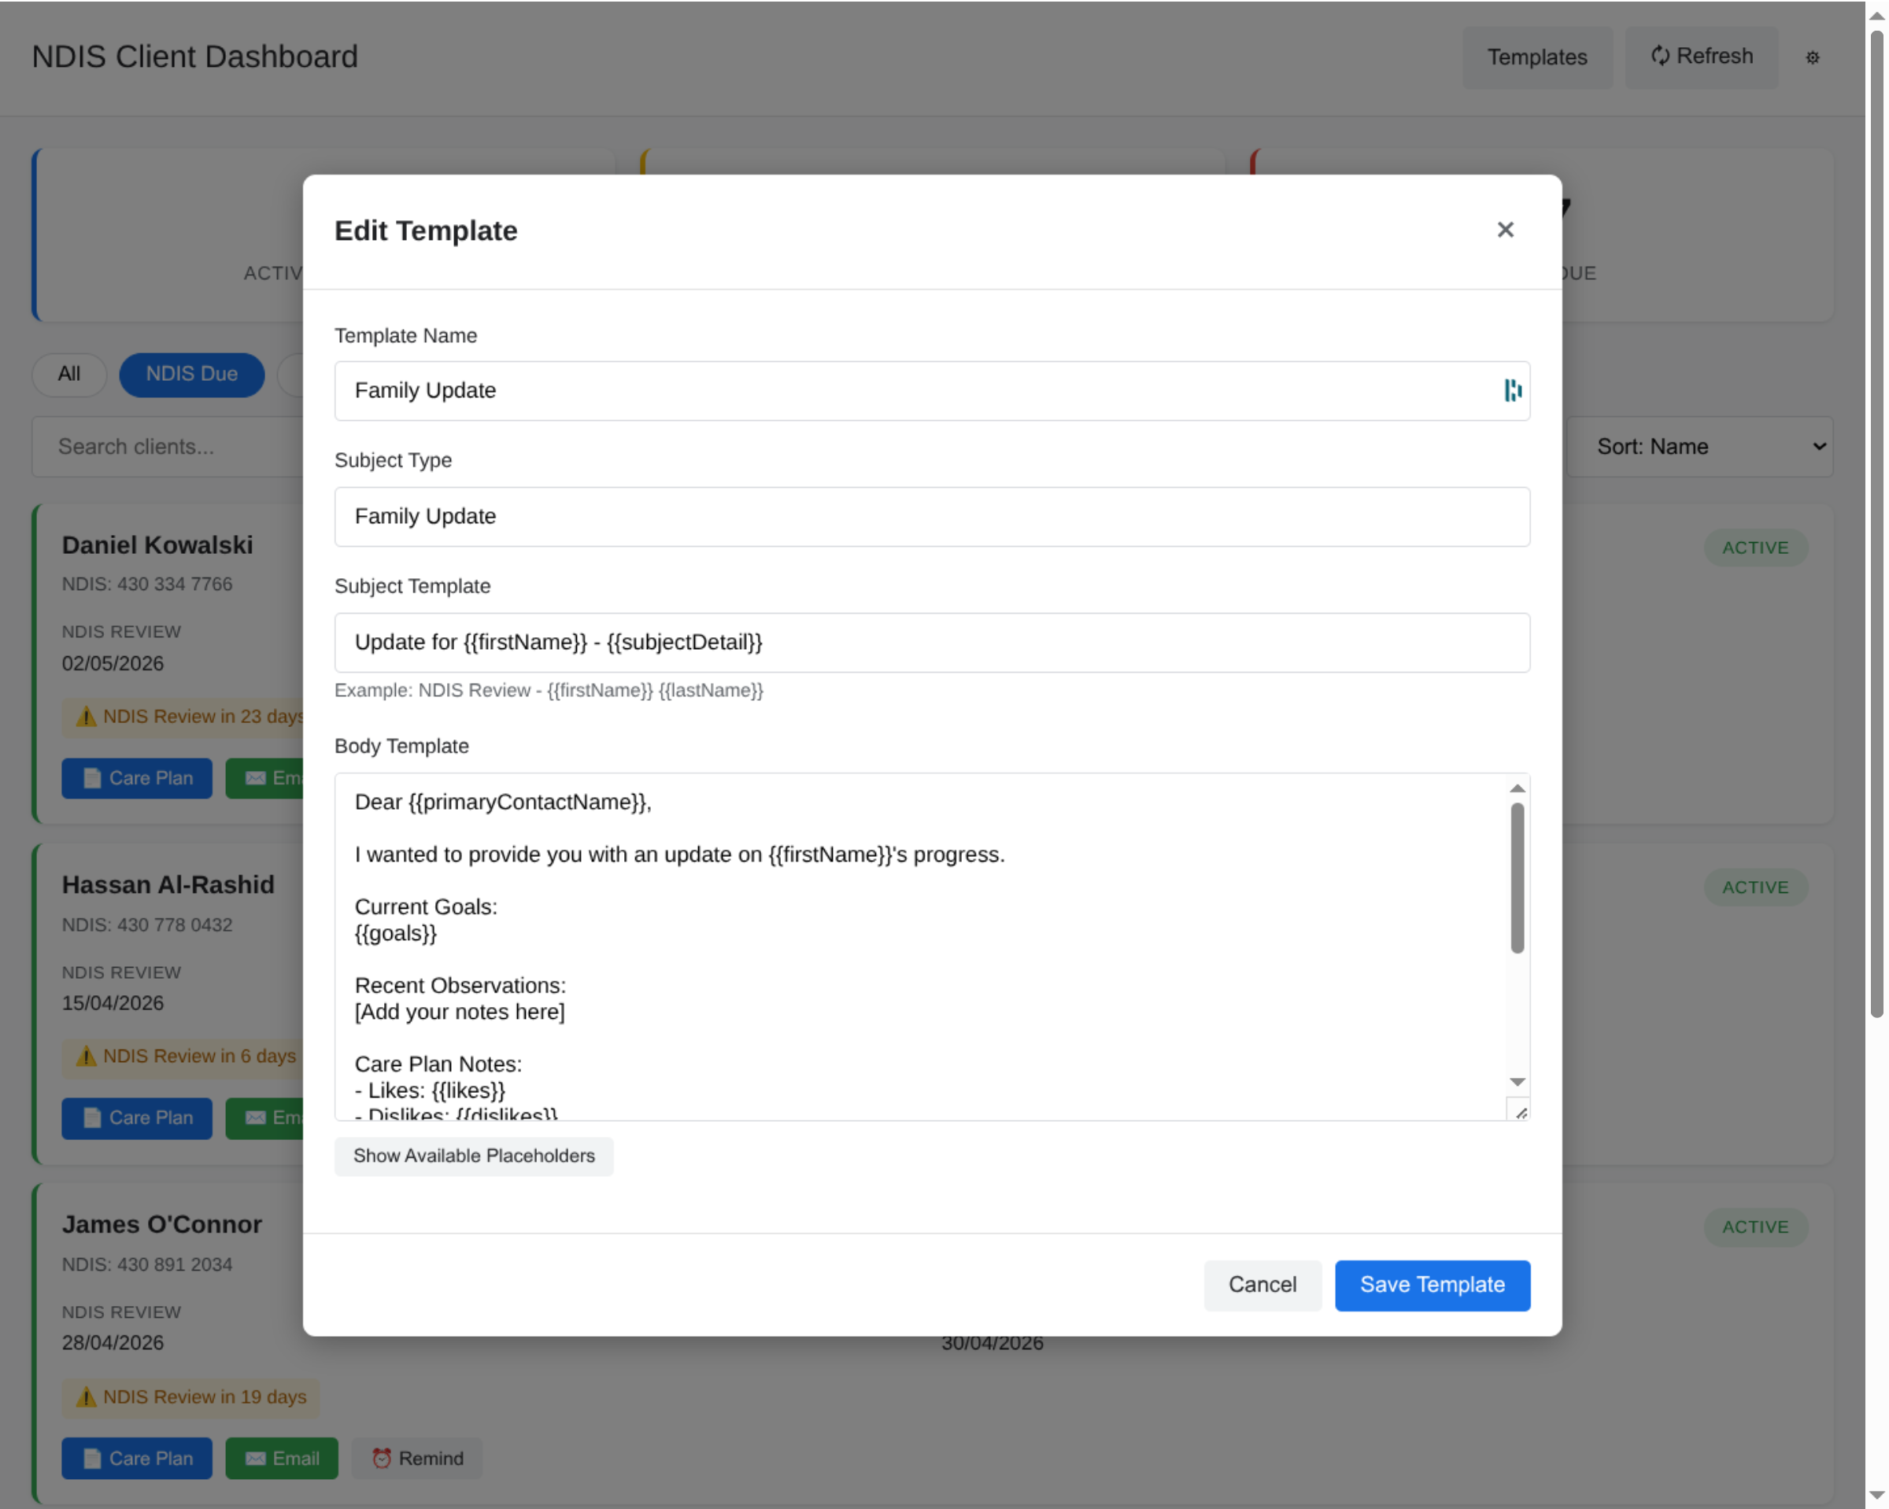Click the settings gear icon in header

[1812, 57]
